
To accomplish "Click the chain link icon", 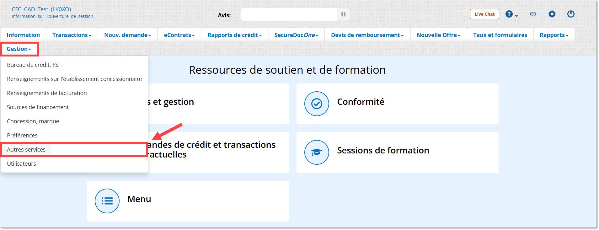I will [x=533, y=14].
